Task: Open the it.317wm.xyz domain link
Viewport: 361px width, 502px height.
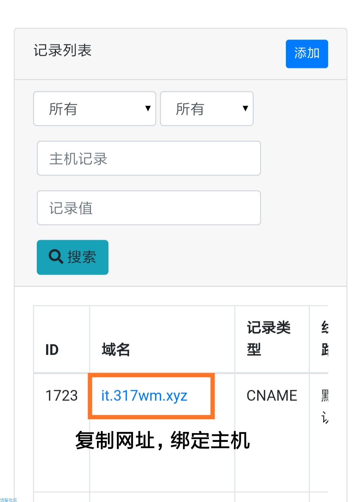Action: [x=144, y=395]
